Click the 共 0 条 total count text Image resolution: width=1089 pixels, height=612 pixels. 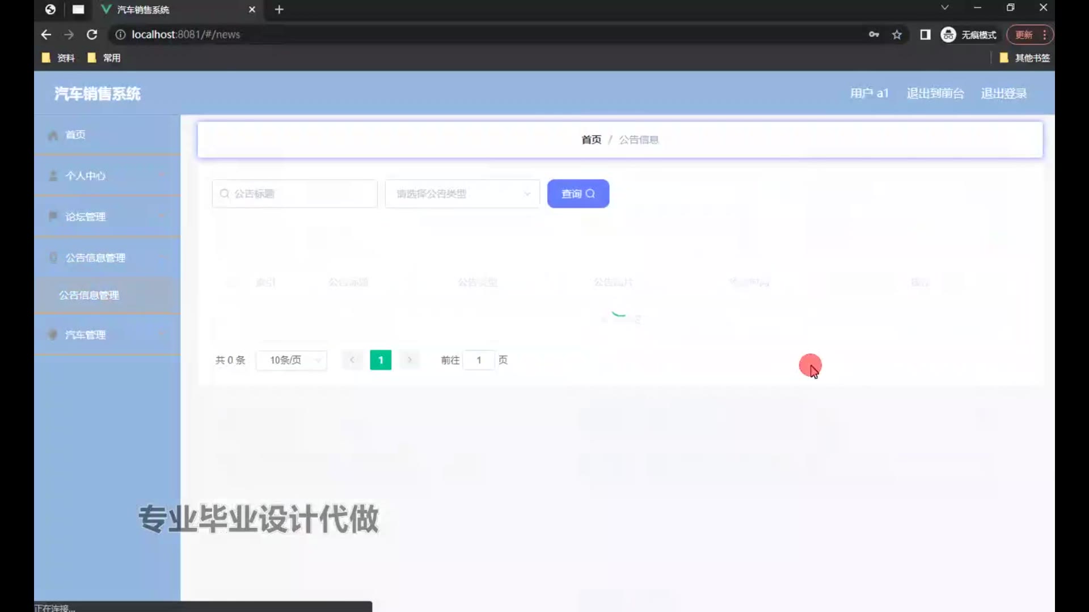pos(230,360)
